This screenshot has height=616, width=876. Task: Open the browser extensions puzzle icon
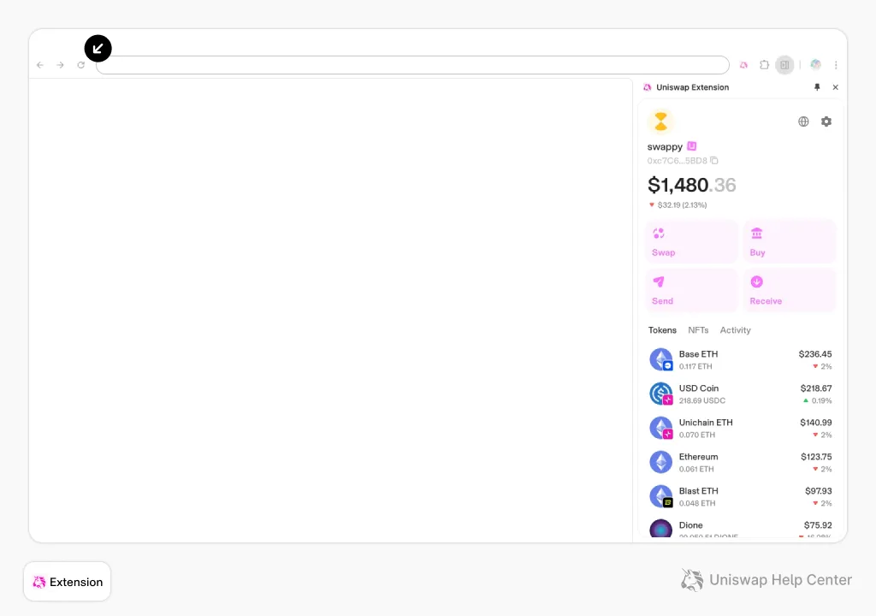pyautogui.click(x=764, y=65)
